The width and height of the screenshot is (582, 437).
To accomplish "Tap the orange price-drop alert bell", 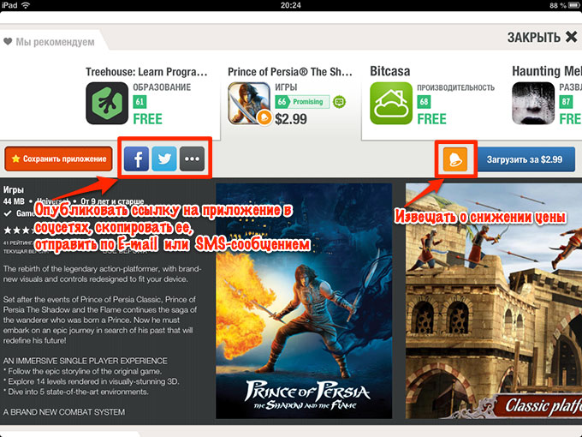I will coord(455,159).
